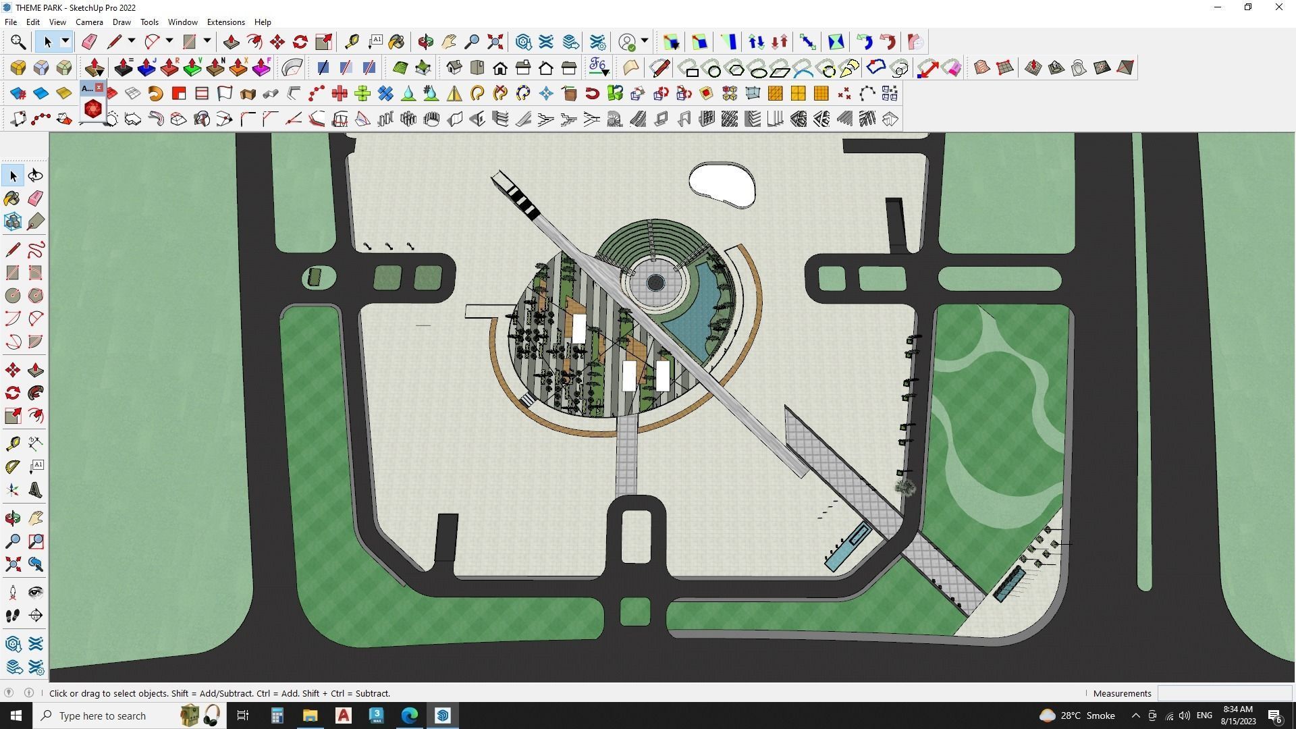
Task: Expand the Select tool dropdown arrow
Action: [x=65, y=42]
